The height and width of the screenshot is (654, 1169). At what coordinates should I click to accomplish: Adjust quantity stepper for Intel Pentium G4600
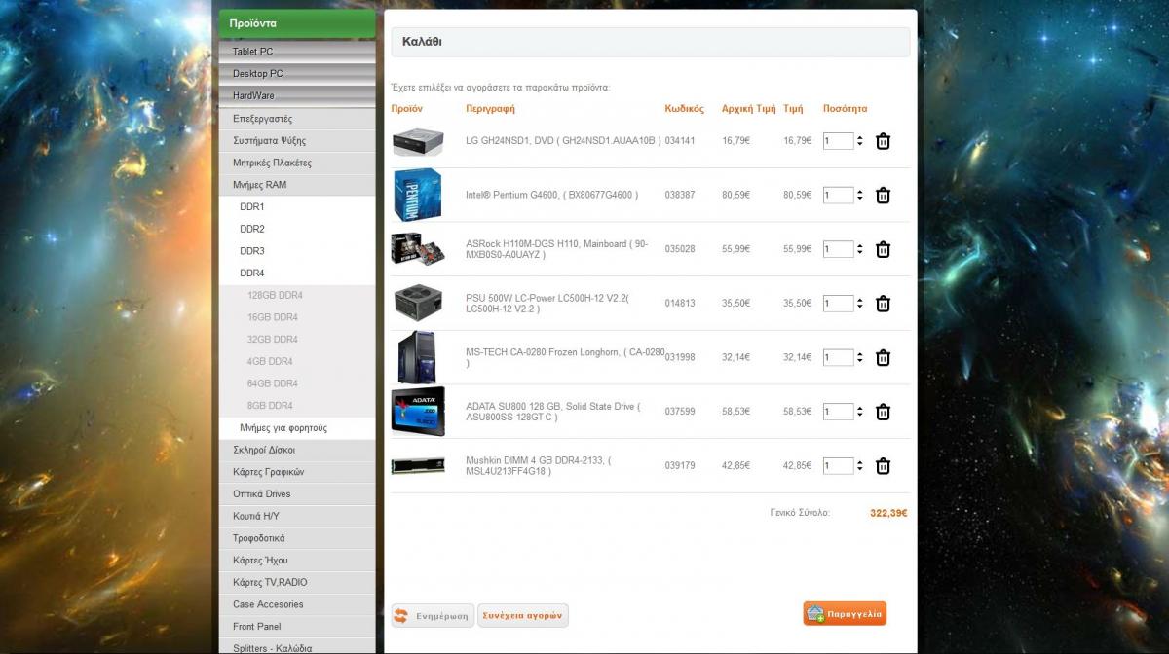tap(859, 195)
